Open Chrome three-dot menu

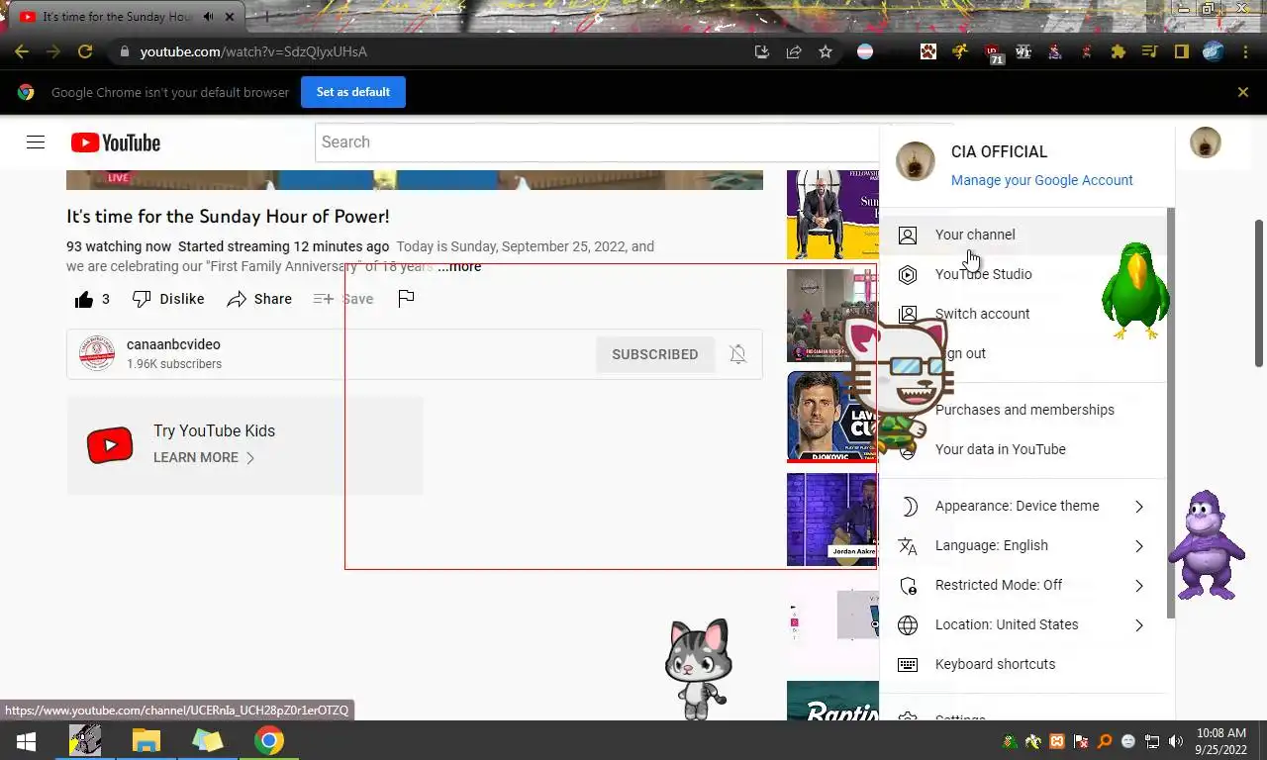1245,51
